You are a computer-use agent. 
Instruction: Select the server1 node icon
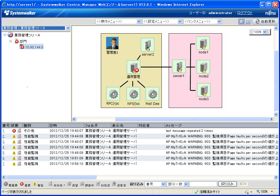pyautogui.click(x=179, y=66)
